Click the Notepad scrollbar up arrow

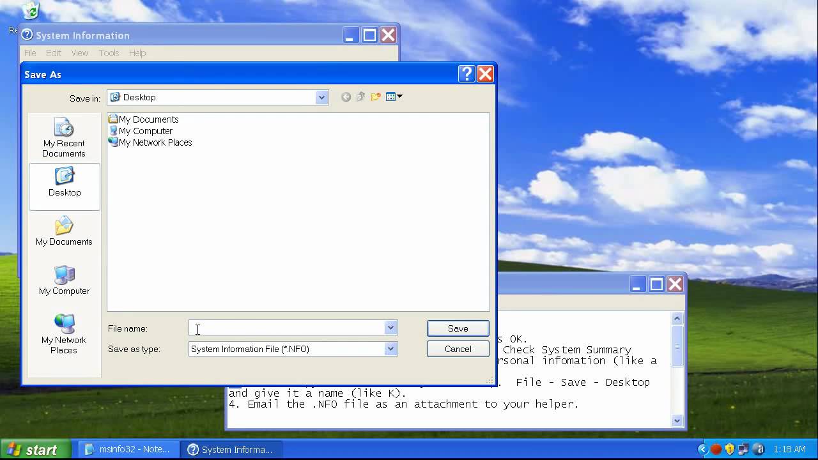[677, 318]
